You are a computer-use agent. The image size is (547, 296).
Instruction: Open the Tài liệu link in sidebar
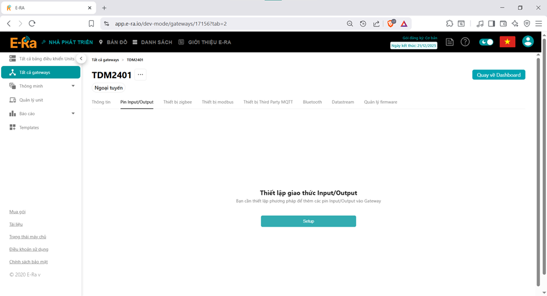[16, 224]
